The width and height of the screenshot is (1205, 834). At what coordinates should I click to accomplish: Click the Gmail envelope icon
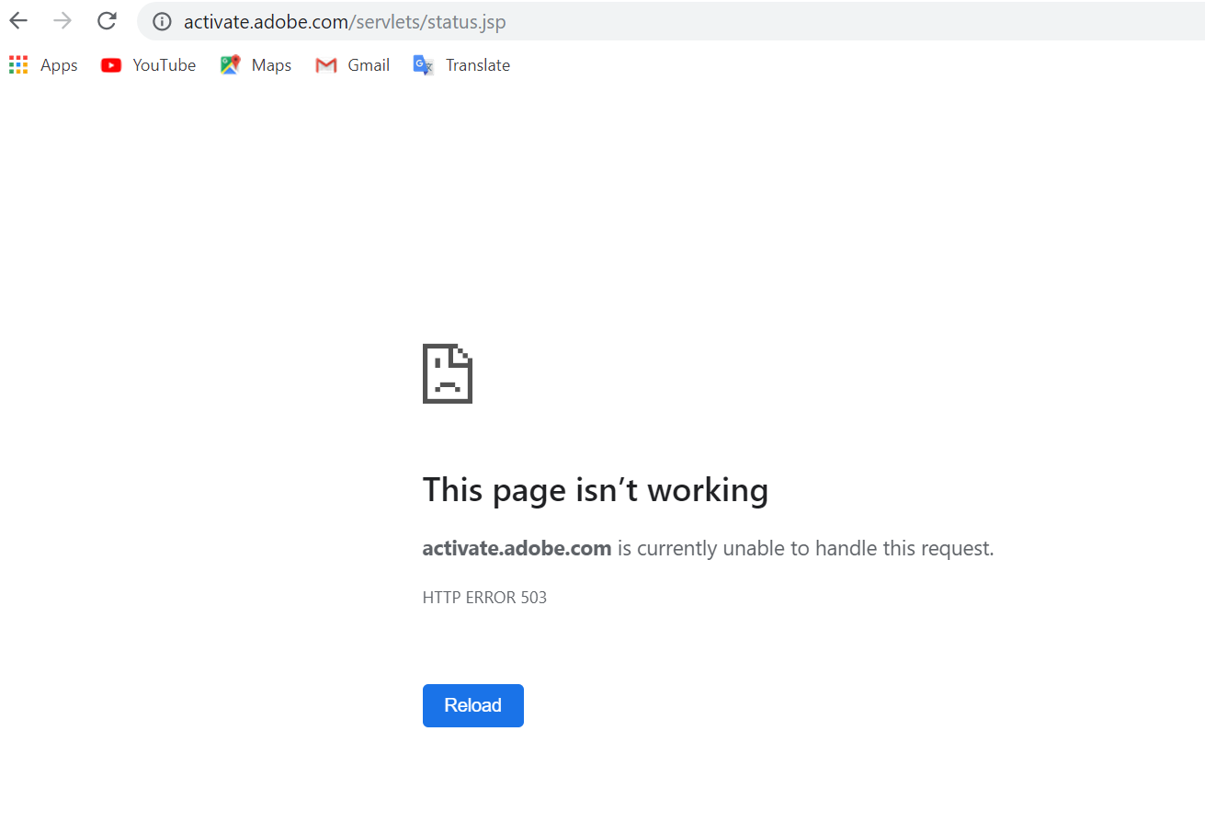[x=325, y=65]
